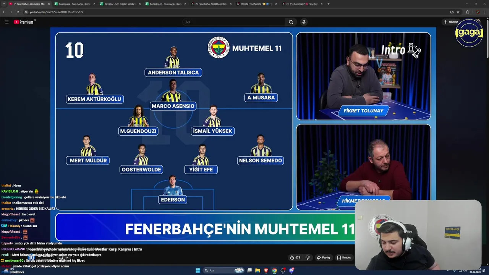489x275 pixels.
Task: Click the thalfat Kalkamazsın etik deil message
Action: 23,203
